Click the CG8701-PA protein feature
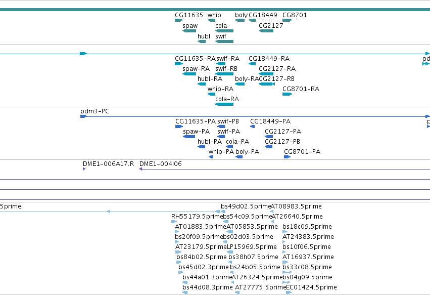Image resolution: width=430 pixels, height=295 pixels. coord(287,157)
